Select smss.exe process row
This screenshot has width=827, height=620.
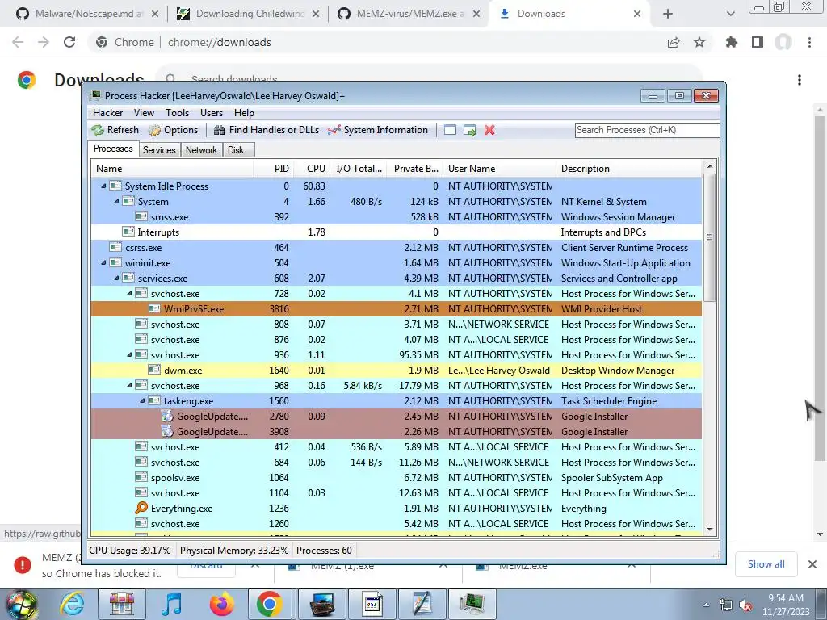396,216
